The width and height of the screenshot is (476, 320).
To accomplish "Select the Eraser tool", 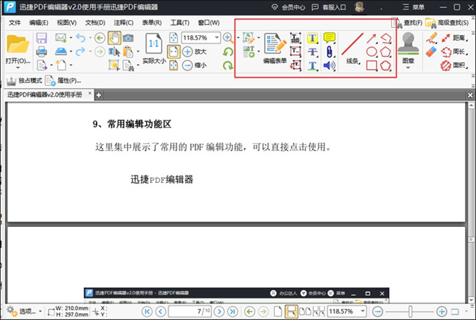I will tap(431, 52).
